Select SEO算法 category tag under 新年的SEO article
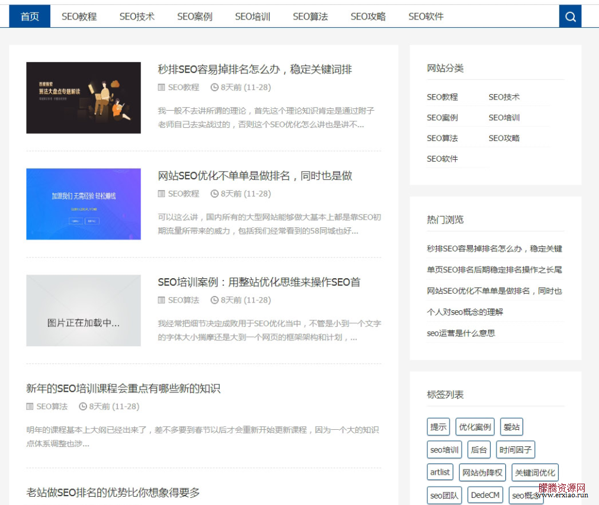599x505 pixels. tap(52, 407)
